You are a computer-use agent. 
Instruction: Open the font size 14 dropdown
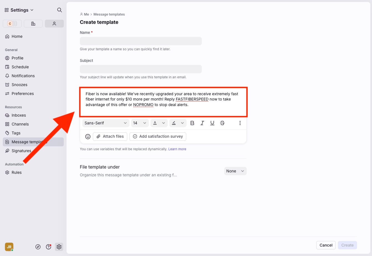click(140, 123)
